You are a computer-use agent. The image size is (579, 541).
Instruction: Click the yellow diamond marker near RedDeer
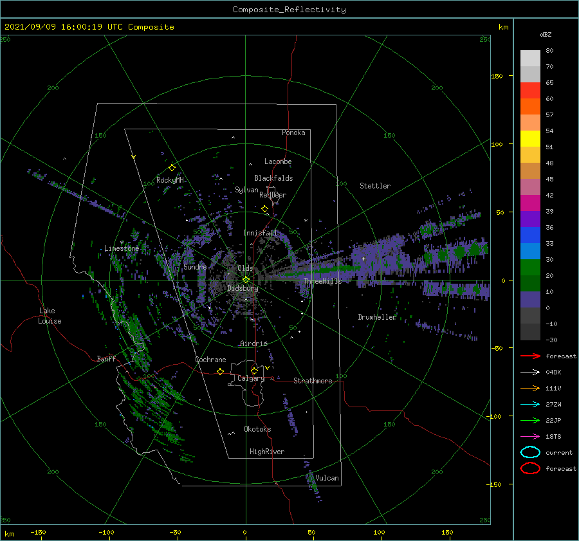(x=265, y=209)
